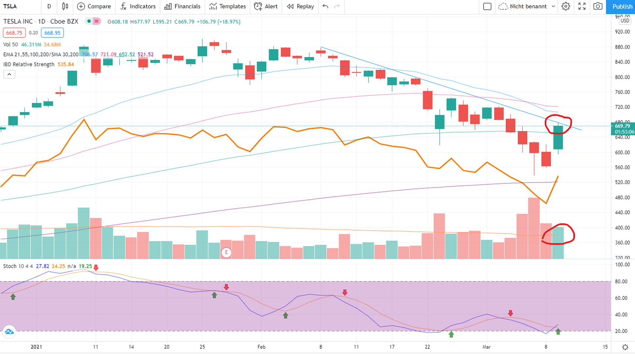Open the Indicators menu
This screenshot has height=354, width=635.
[138, 6]
